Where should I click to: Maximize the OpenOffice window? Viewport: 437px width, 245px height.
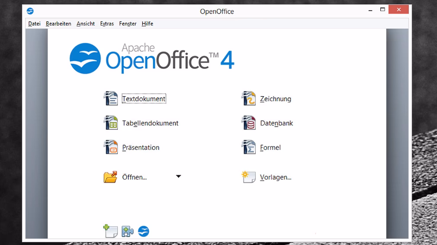[x=382, y=9]
